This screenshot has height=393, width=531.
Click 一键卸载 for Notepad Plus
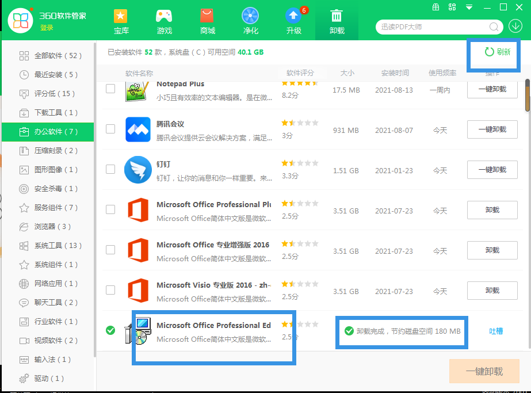[x=492, y=89]
